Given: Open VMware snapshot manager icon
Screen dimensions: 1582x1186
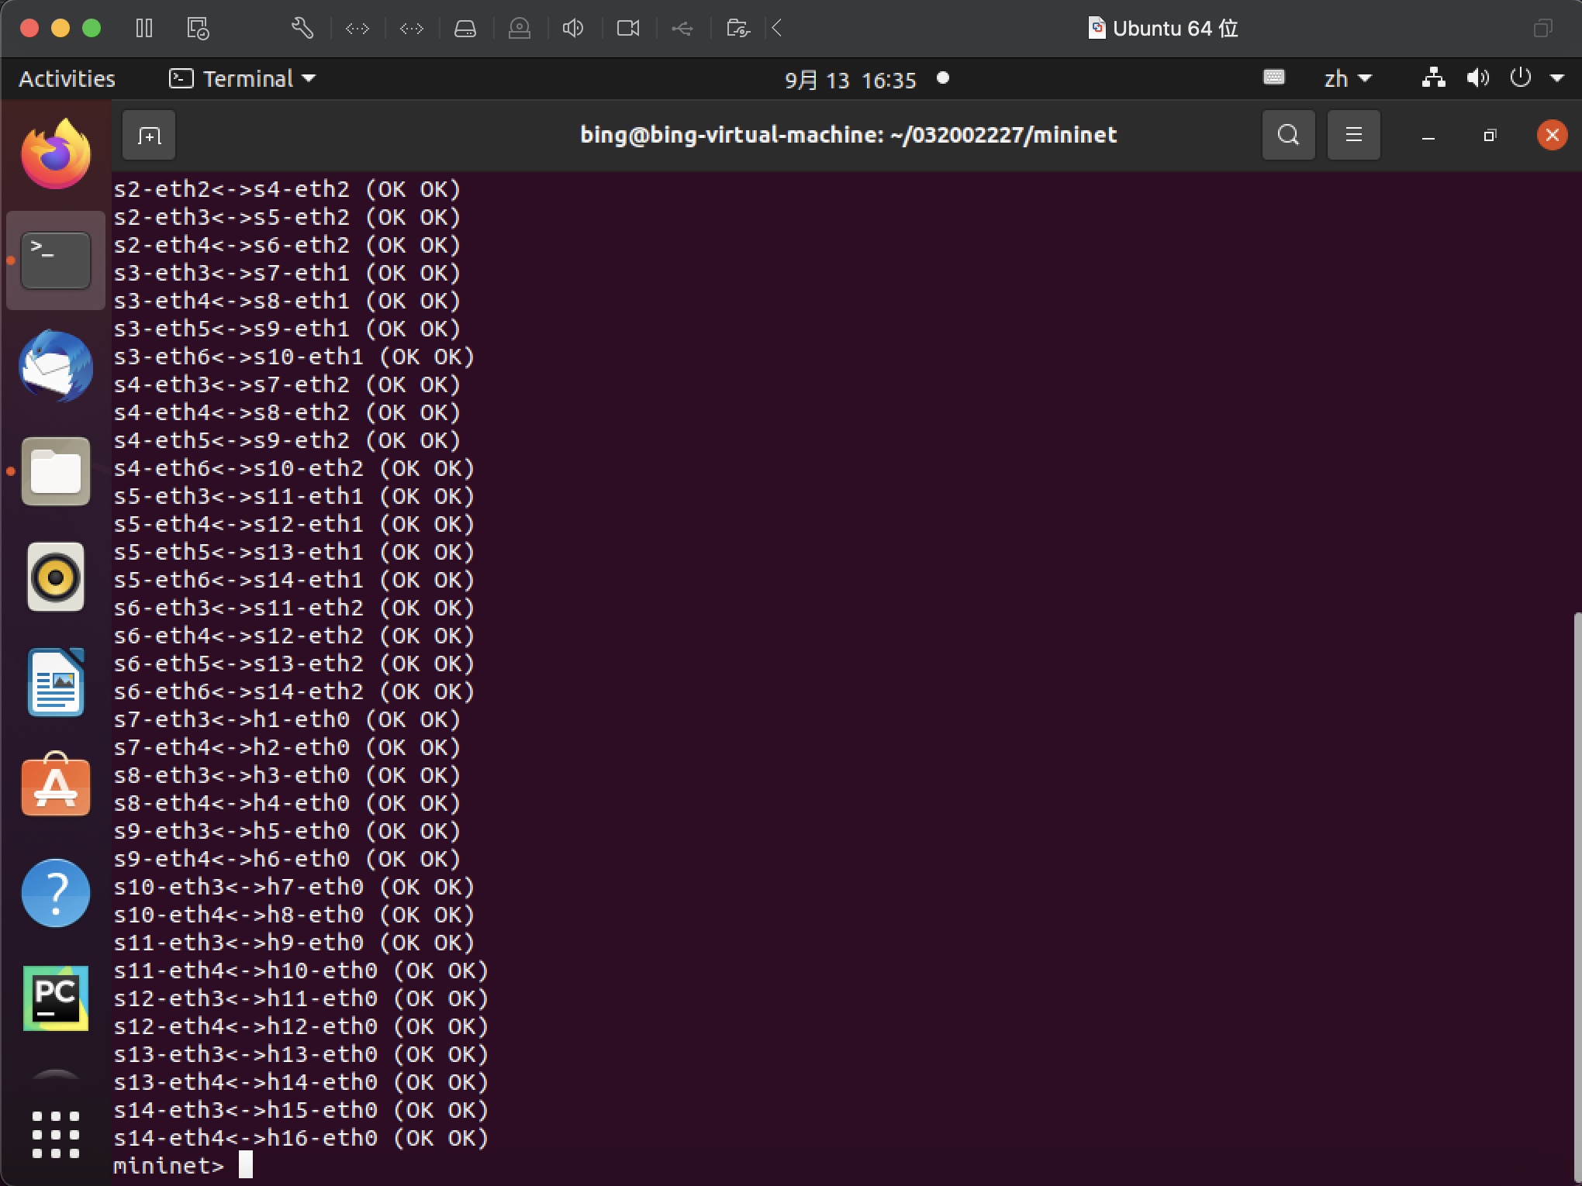Looking at the screenshot, I should [x=198, y=29].
